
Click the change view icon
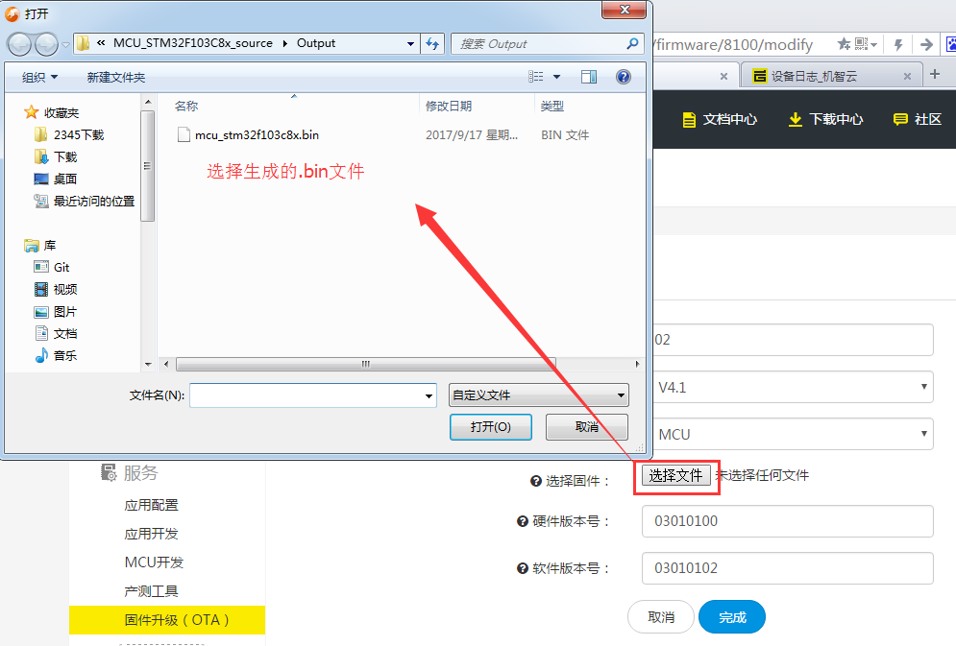pyautogui.click(x=537, y=77)
